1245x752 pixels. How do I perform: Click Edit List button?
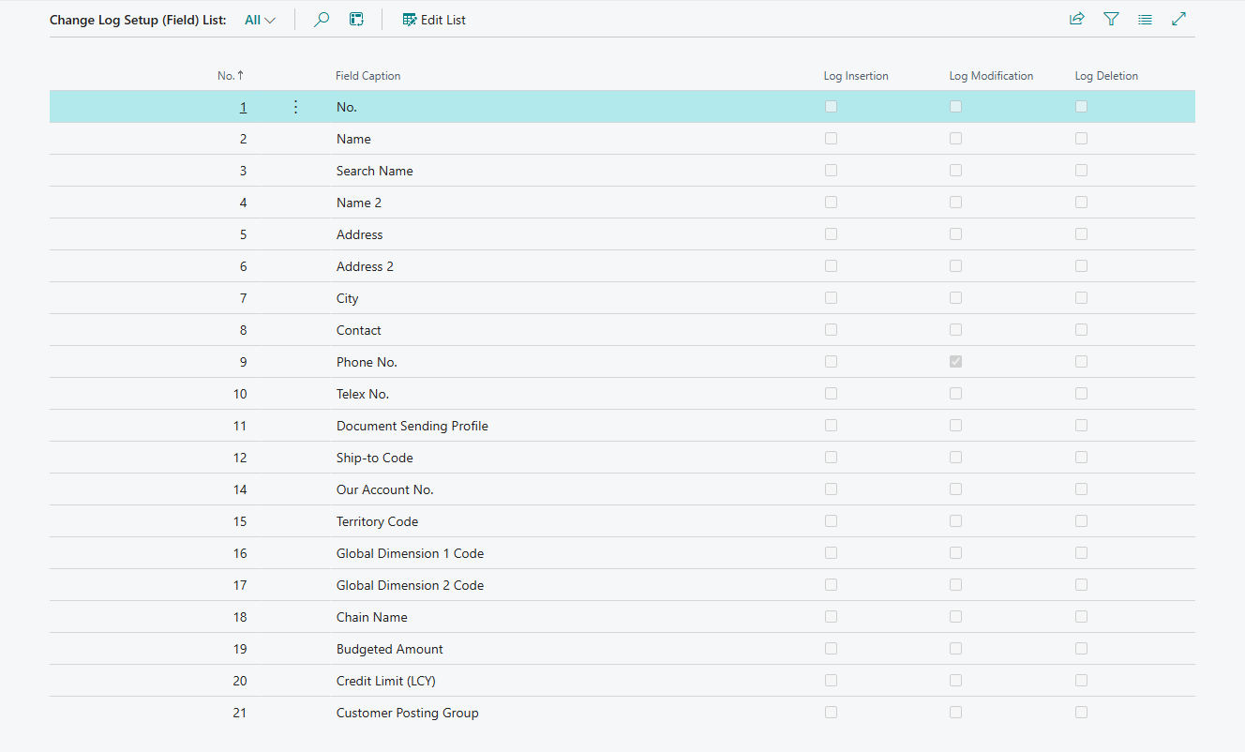[x=434, y=20]
